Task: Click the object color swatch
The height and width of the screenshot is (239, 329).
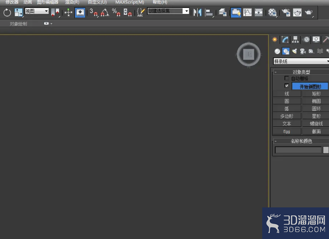Action: [x=326, y=150]
